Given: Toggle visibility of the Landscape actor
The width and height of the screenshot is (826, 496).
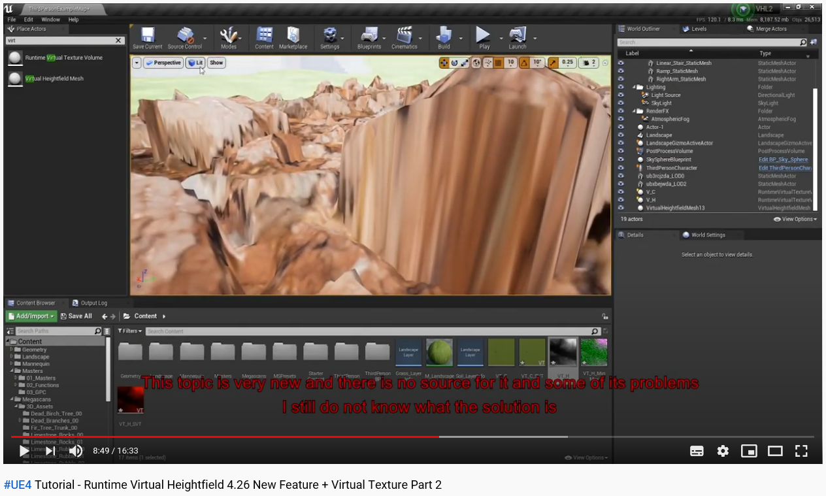Looking at the screenshot, I should 621,135.
